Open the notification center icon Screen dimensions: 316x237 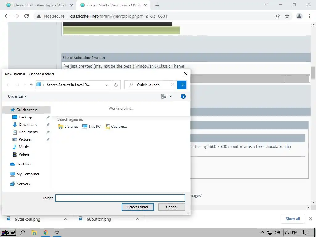[306, 232]
